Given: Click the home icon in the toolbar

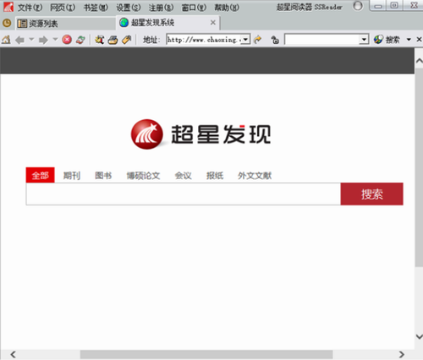Looking at the screenshot, I should pyautogui.click(x=6, y=40).
